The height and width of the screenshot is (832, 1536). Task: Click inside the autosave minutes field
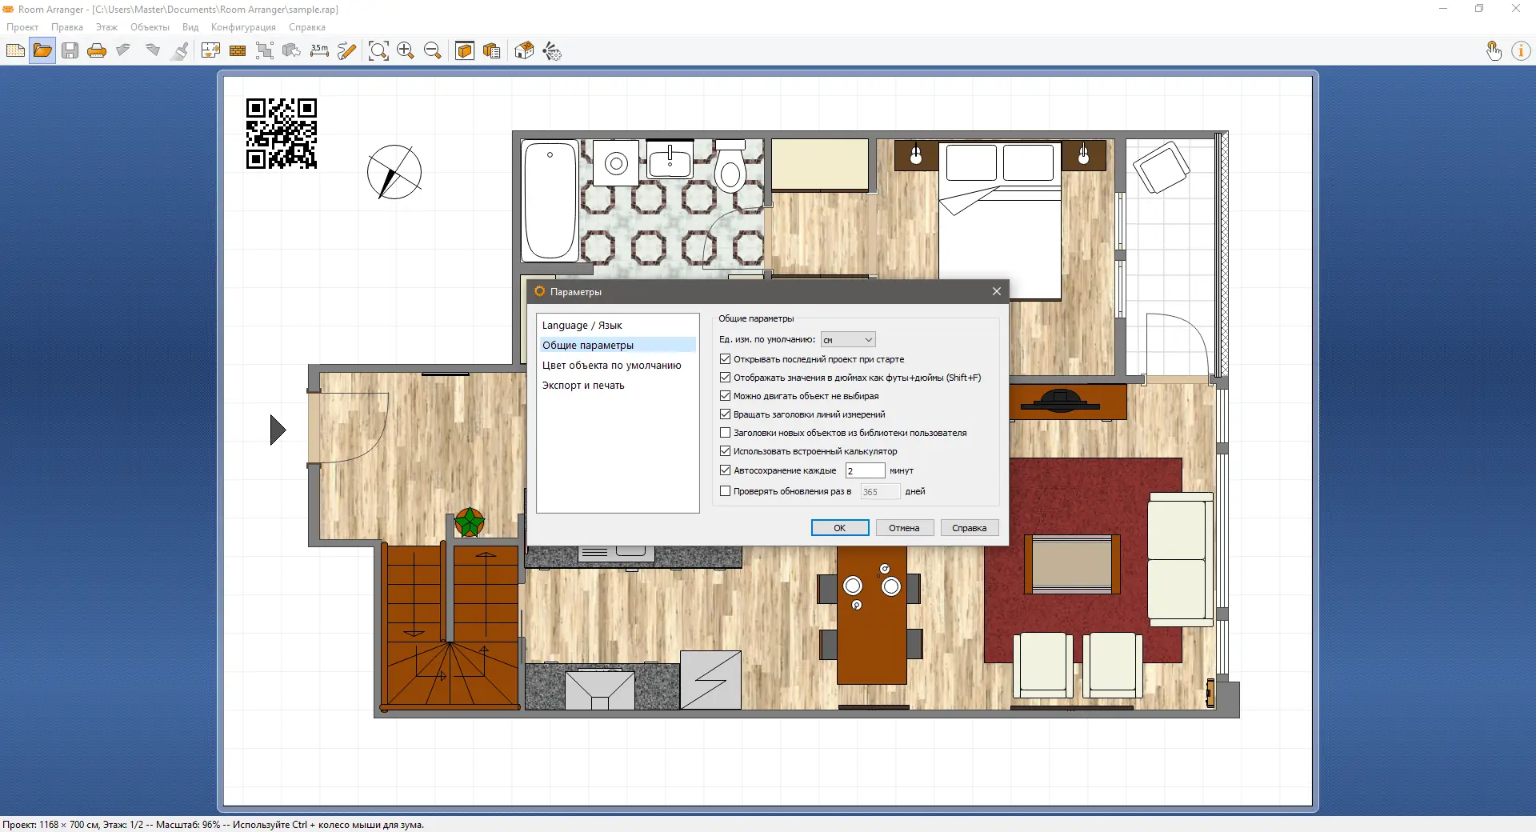point(865,470)
